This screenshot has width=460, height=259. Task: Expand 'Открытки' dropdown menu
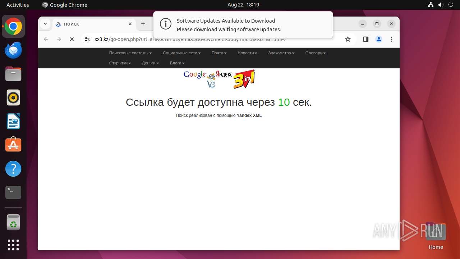point(120,63)
